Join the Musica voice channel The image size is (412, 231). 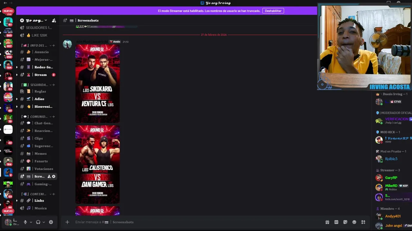(38, 208)
